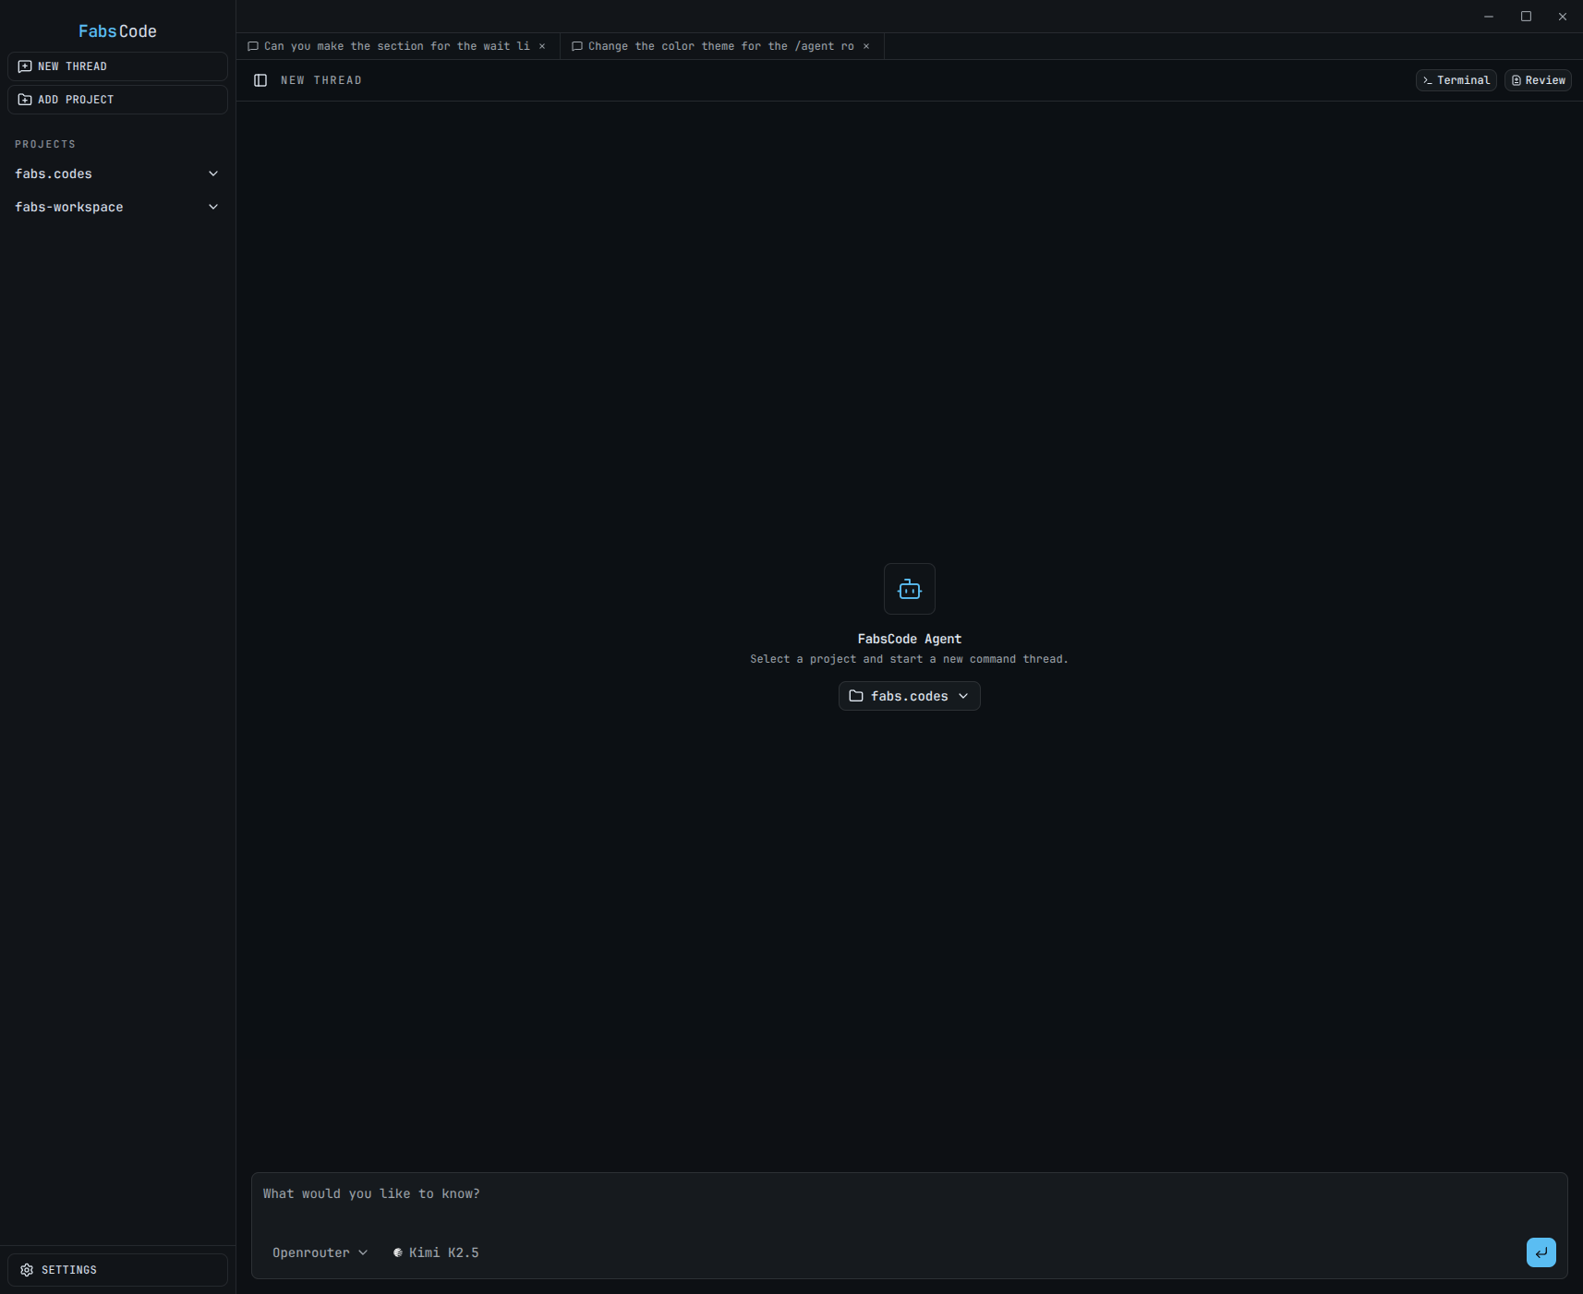1583x1294 pixels.
Task: Toggle the sidebar panel icon
Action: [260, 80]
